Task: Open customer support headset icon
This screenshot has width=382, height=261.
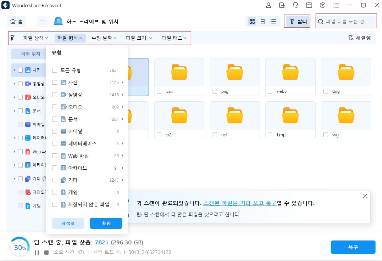Action: [x=295, y=5]
